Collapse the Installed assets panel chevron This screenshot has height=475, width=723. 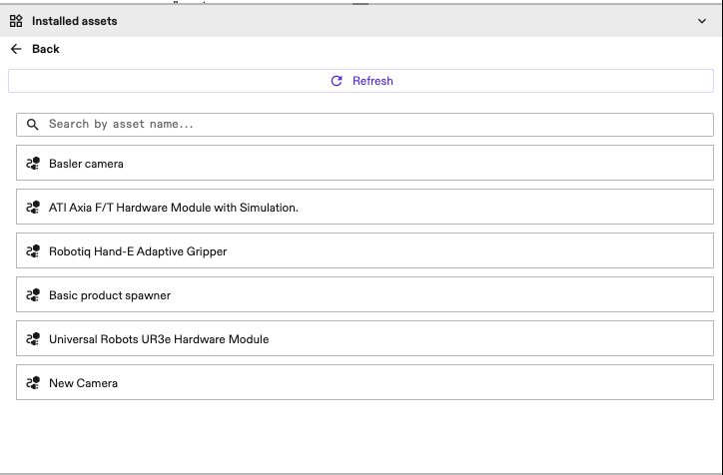pyautogui.click(x=701, y=21)
